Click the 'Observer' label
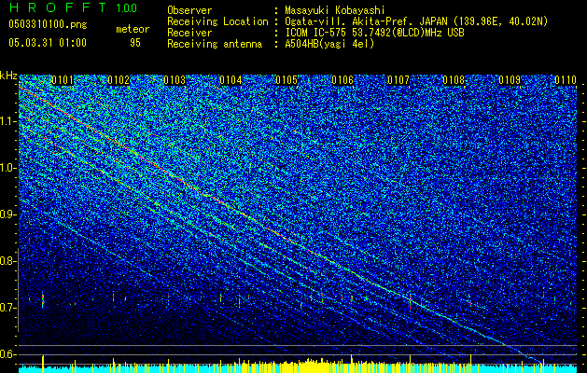This screenshot has height=373, width=587. [x=189, y=10]
